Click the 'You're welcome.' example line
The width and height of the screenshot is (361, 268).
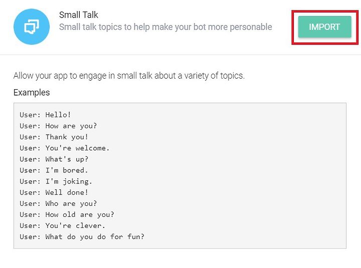65,148
